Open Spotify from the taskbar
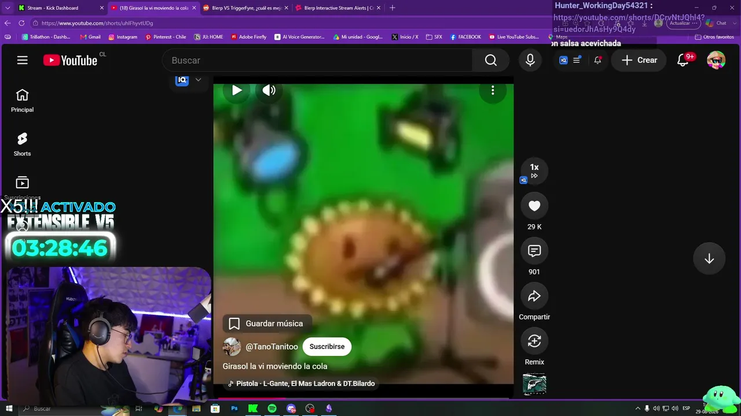Screen dimensions: 741x416 [x=272, y=408]
